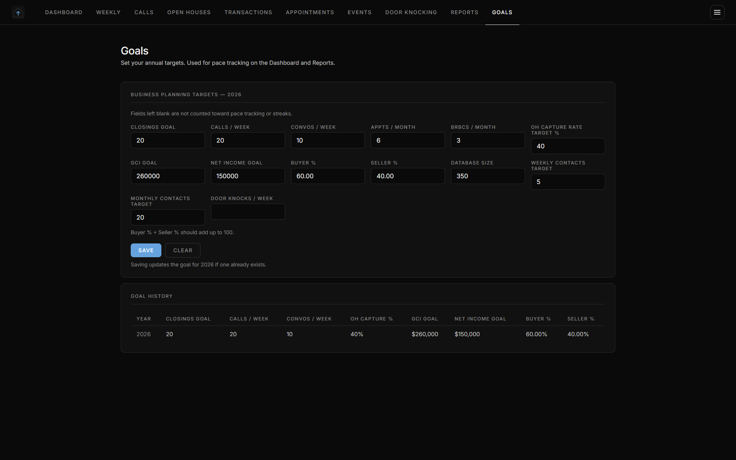Select Business Planning Targets — 2026 heading
Screen dimensions: 736x460
coord(186,95)
